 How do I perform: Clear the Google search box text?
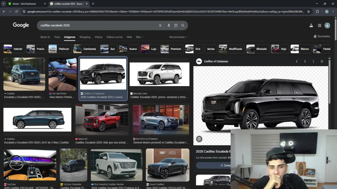pyautogui.click(x=160, y=25)
